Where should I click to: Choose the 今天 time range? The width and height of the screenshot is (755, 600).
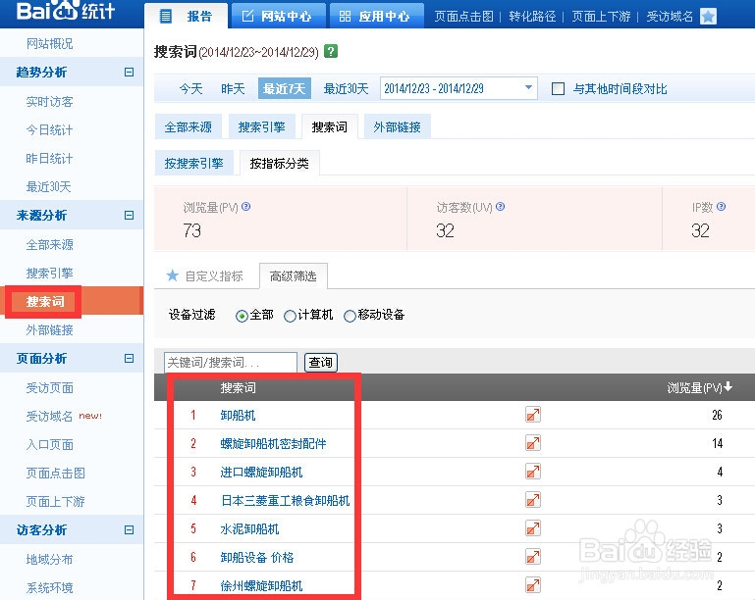[x=191, y=89]
